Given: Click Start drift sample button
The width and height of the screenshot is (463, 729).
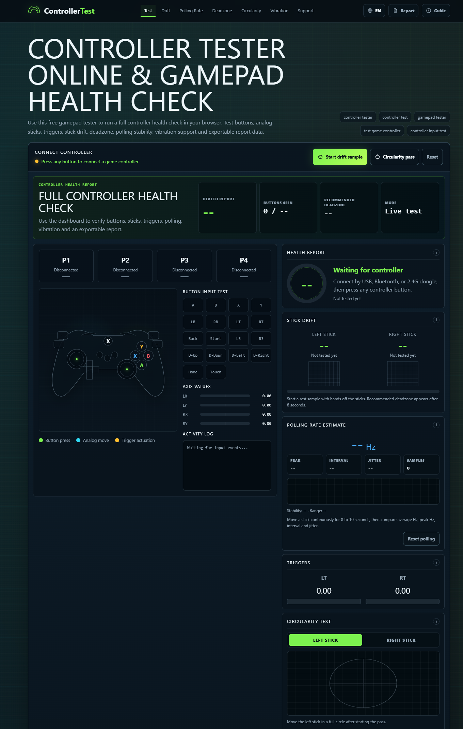Looking at the screenshot, I should pos(340,157).
